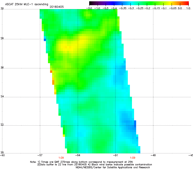Screen dimensions: 193x169
Task: Select the -0.35 color scale label
Action: pyautogui.click(x=123, y=8)
